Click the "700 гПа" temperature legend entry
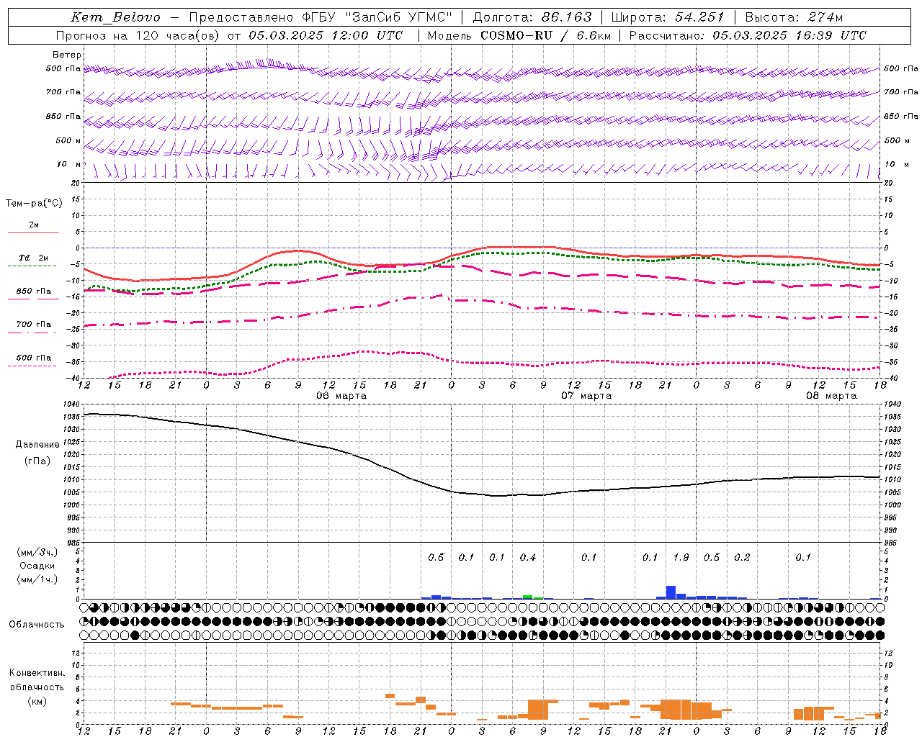The image size is (922, 737). point(33,325)
